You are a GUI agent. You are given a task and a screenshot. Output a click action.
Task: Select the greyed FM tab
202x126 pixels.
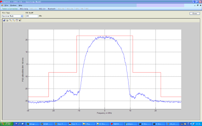tap(82, 9)
